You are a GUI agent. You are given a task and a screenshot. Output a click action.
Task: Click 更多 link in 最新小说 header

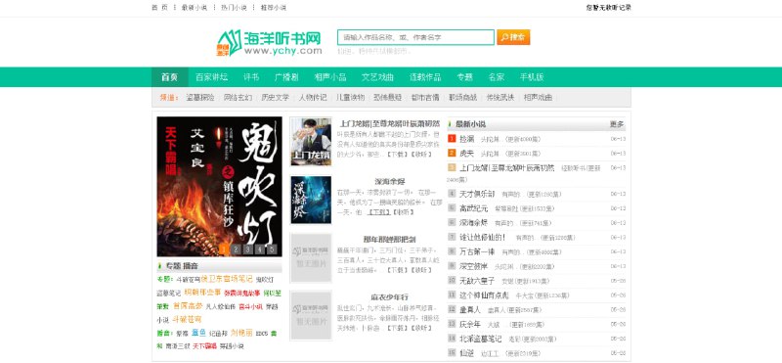pyautogui.click(x=617, y=124)
